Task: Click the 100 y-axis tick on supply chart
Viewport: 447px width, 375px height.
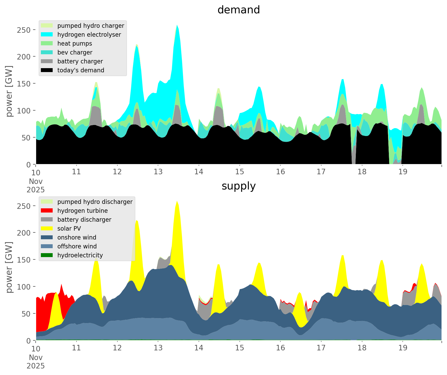Action: [24, 287]
